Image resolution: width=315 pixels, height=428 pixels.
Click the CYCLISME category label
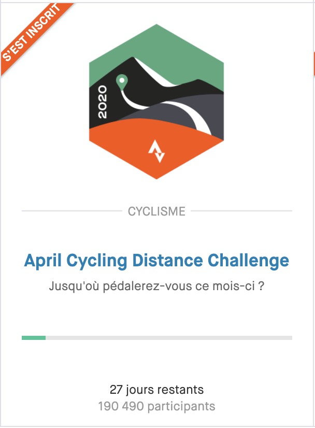pyautogui.click(x=156, y=211)
